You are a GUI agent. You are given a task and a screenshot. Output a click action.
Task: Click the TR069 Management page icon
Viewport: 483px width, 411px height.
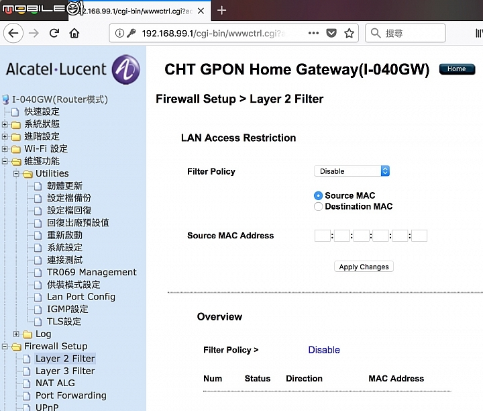(x=38, y=273)
